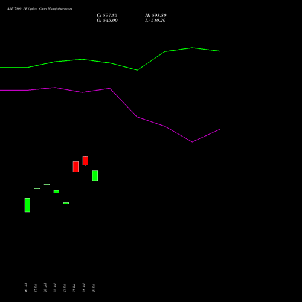The image size is (302, 302).
Task: Click the lower of the two red candlesticks
Action: [x=75, y=167]
